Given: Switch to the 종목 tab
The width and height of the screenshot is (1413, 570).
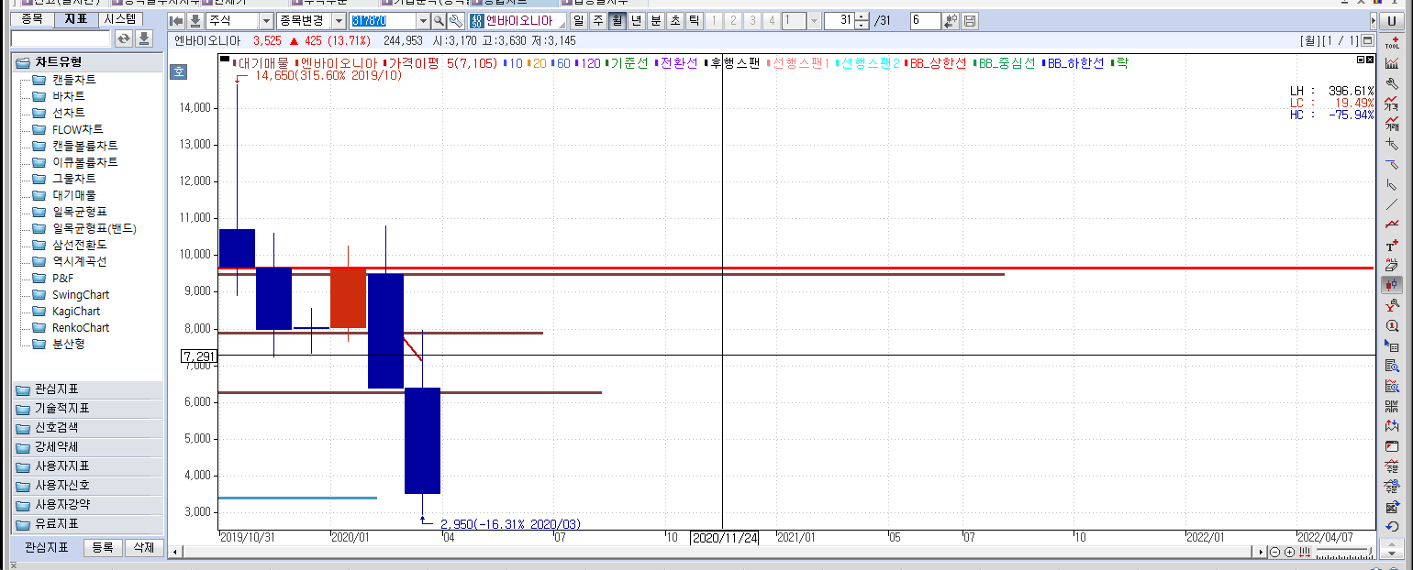Looking at the screenshot, I should pos(32,19).
